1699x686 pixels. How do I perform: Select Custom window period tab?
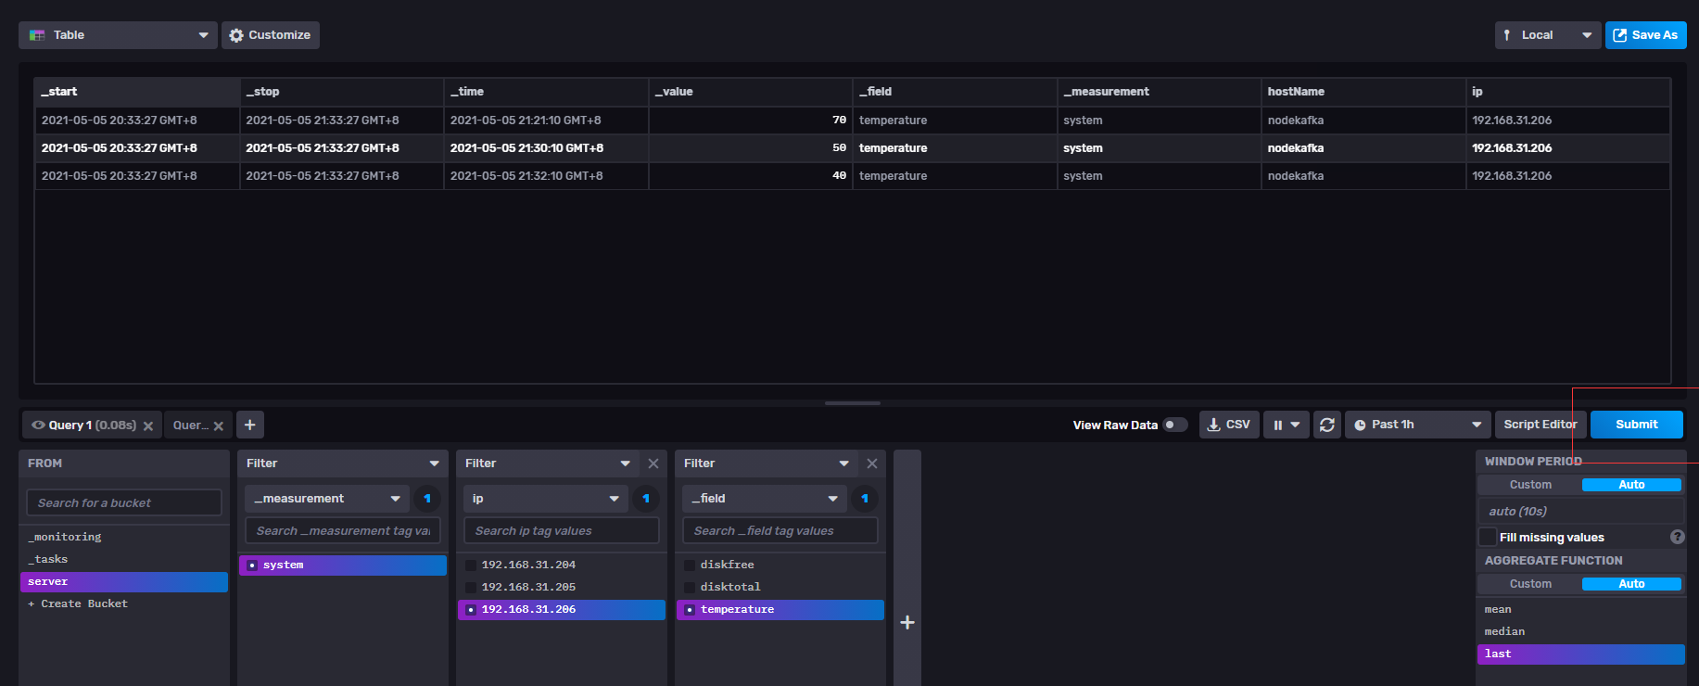(x=1530, y=485)
